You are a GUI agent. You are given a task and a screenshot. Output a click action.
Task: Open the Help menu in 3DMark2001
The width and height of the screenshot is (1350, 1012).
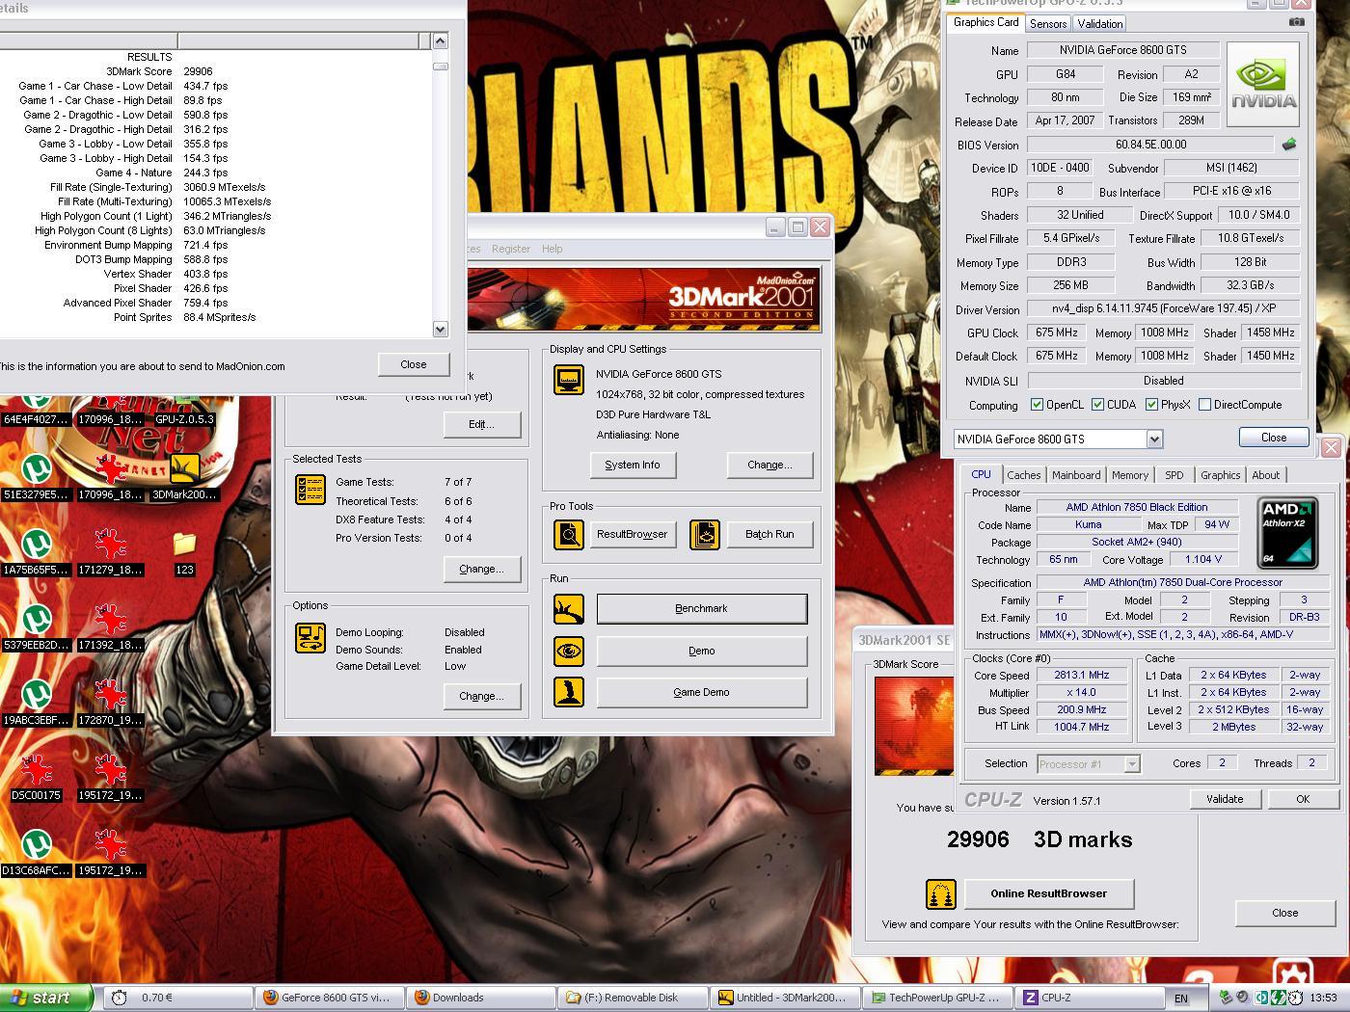tap(552, 249)
